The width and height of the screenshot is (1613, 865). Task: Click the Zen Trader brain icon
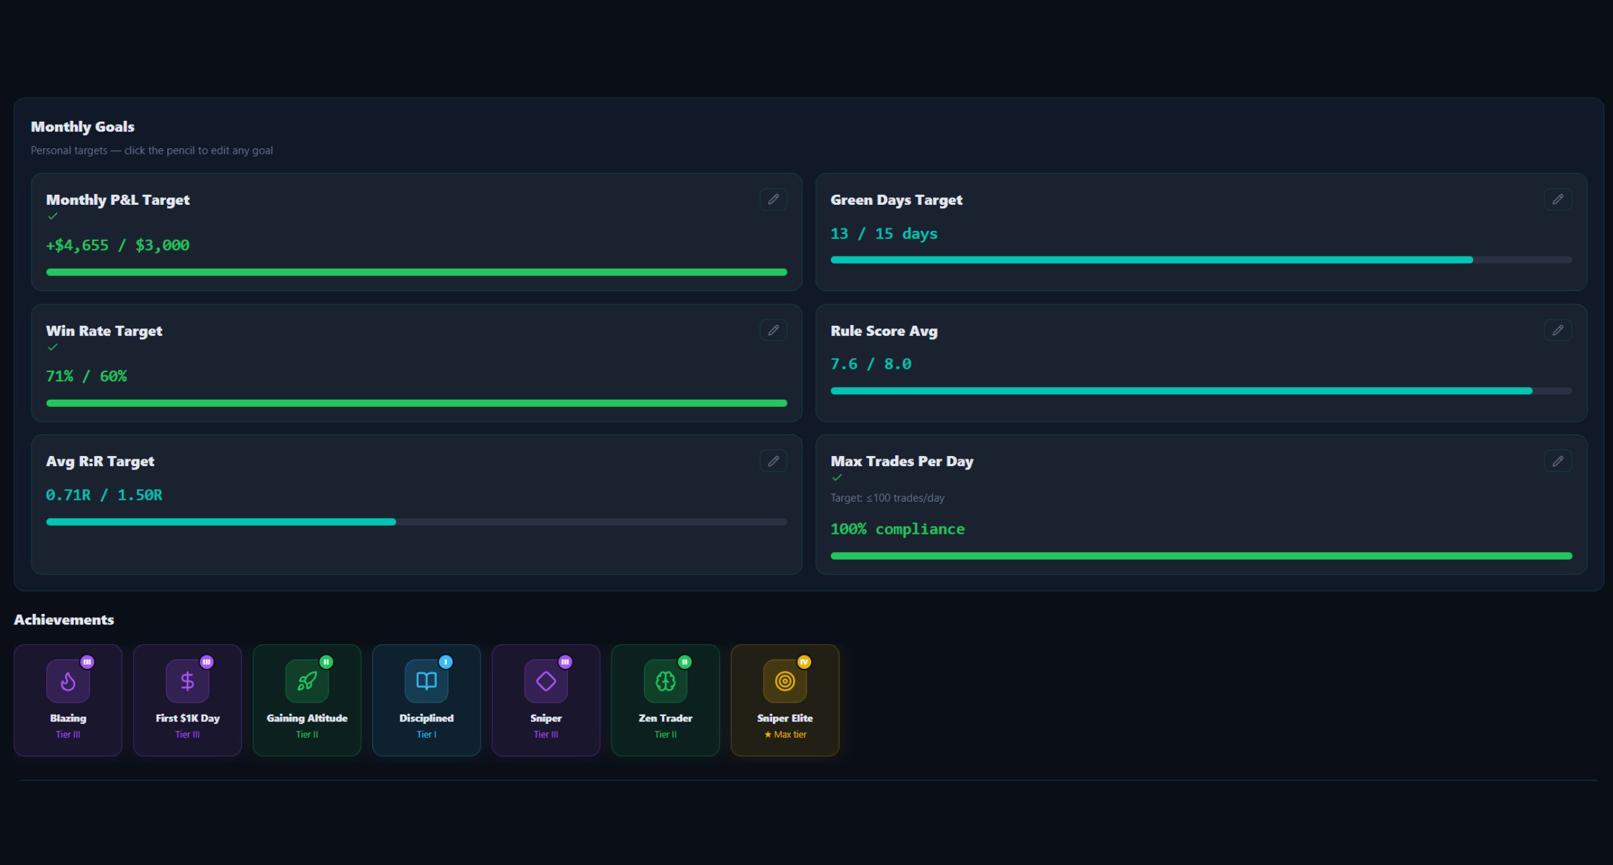[x=665, y=681]
